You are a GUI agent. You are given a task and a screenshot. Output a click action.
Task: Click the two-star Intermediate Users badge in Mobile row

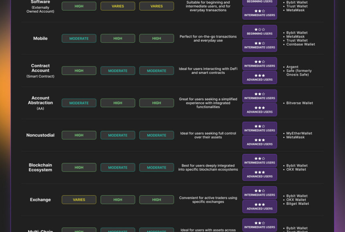tap(260, 45)
